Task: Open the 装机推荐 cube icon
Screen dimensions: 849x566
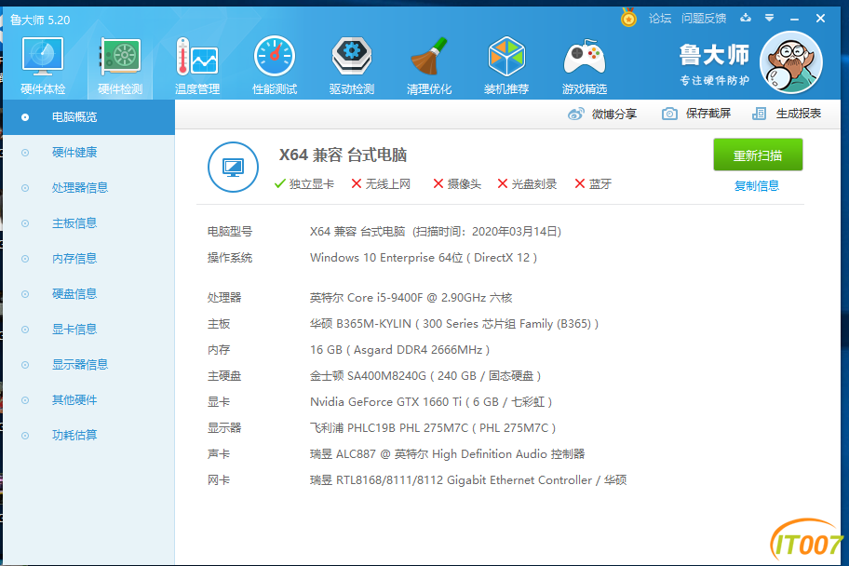Action: [x=506, y=65]
